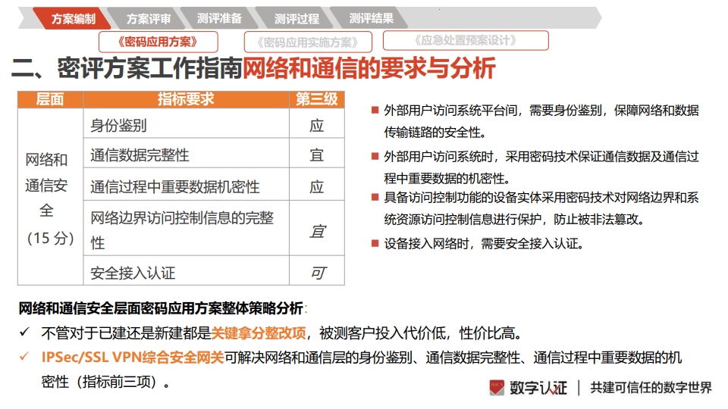728x409 pixels.
Task: Click the text 密性（指标前三项）
Action: (105, 382)
